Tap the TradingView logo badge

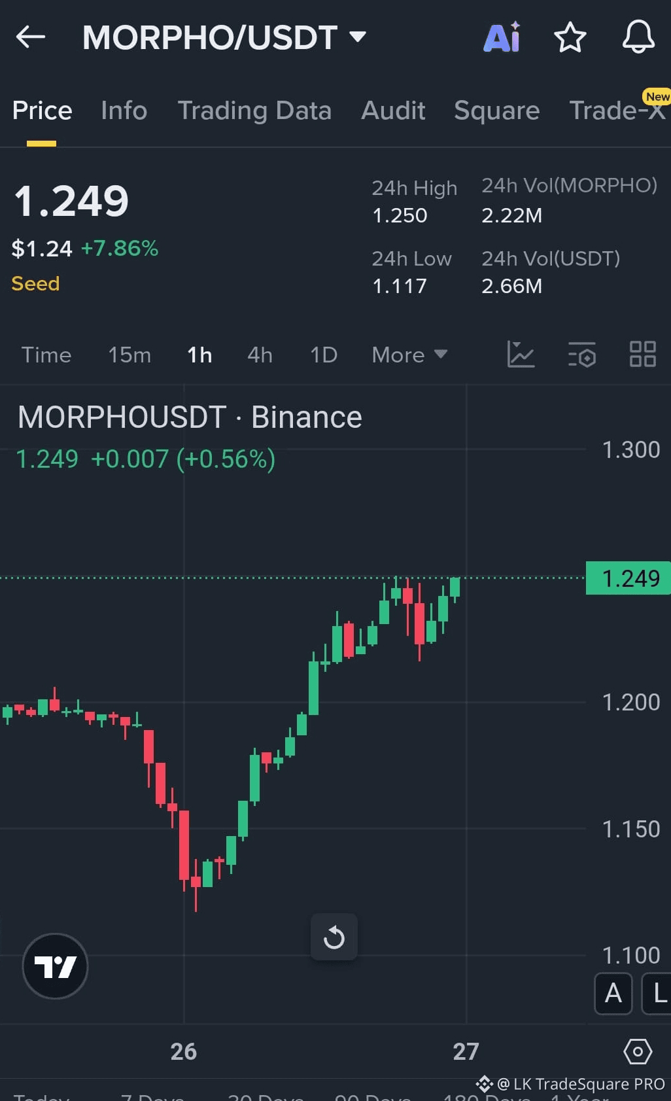pos(55,966)
